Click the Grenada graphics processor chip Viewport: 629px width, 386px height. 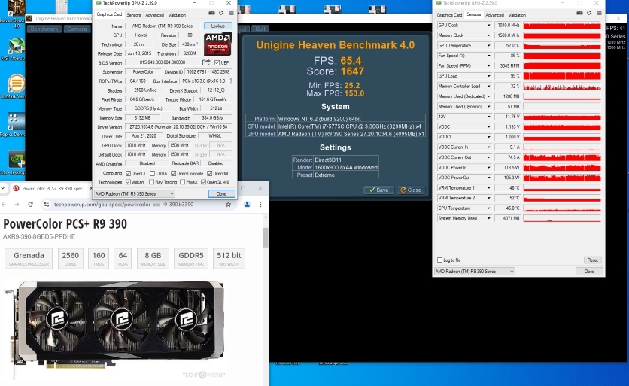(x=29, y=258)
